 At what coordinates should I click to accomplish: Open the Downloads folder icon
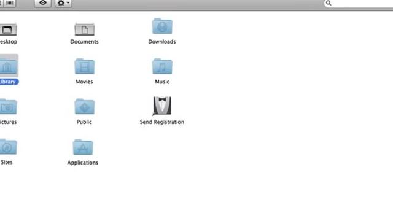coord(162,26)
